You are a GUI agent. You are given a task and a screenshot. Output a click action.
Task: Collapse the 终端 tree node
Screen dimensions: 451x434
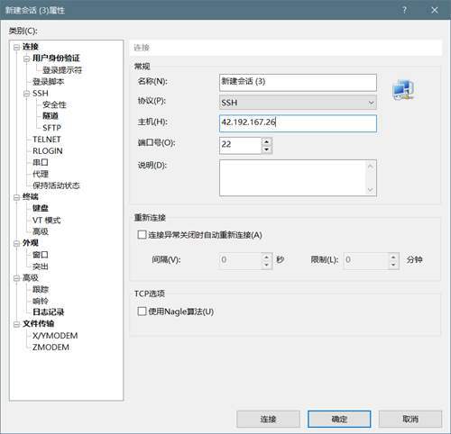(16, 197)
